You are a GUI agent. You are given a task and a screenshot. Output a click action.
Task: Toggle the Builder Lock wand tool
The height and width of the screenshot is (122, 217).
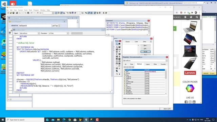coord(117,74)
